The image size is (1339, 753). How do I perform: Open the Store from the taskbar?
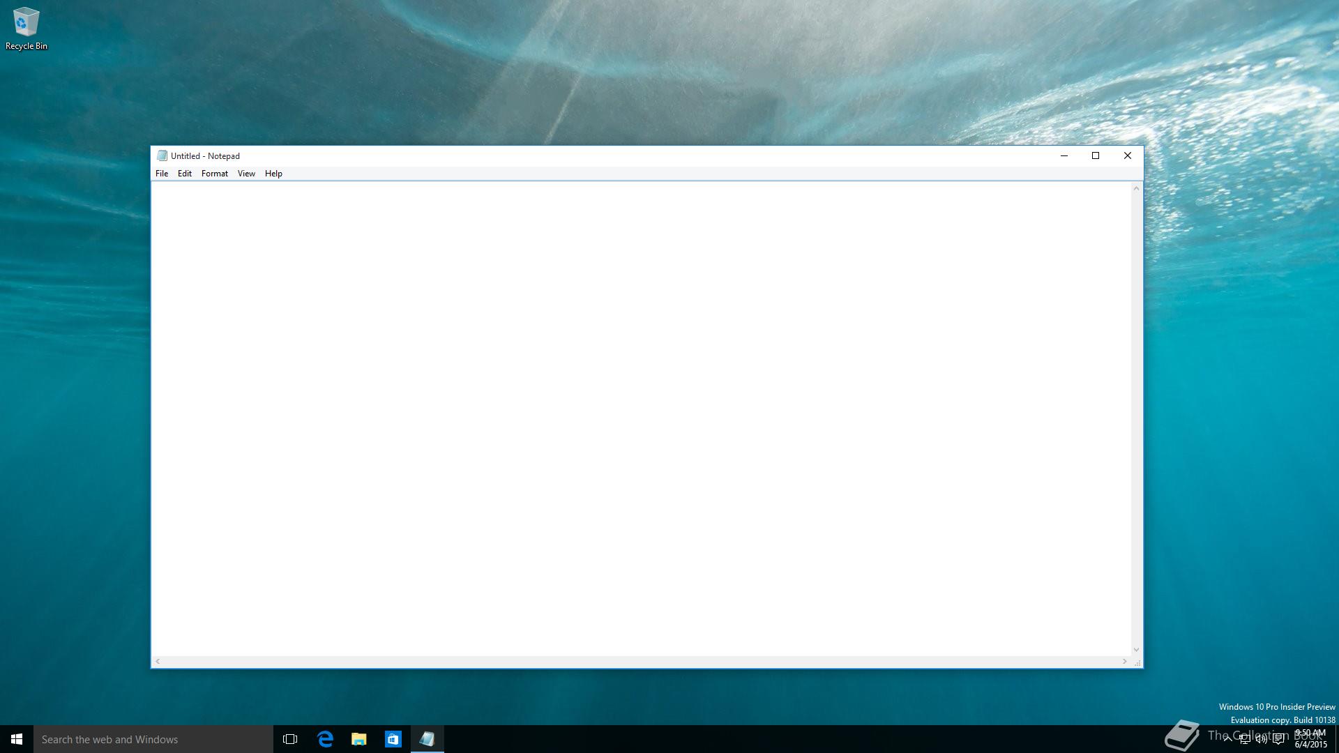[393, 739]
